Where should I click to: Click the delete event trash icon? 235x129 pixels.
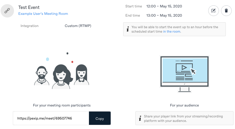click(226, 11)
